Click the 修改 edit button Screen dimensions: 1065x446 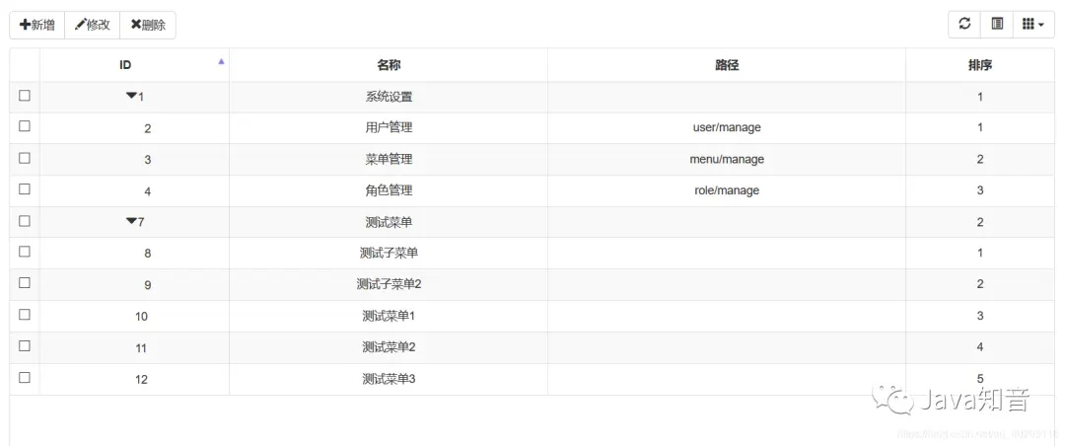(x=93, y=25)
